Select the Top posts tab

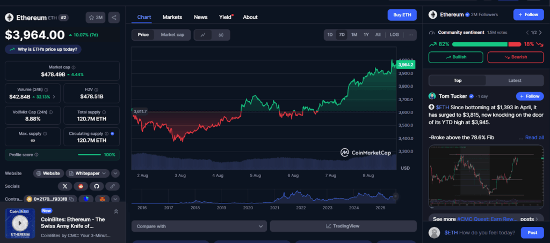[x=458, y=80]
